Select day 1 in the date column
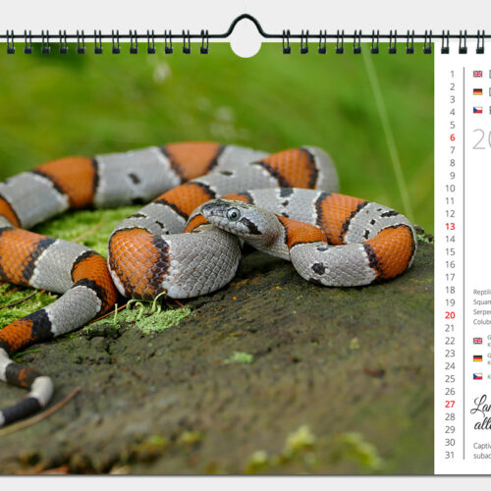This screenshot has width=491, height=491. coord(452,75)
